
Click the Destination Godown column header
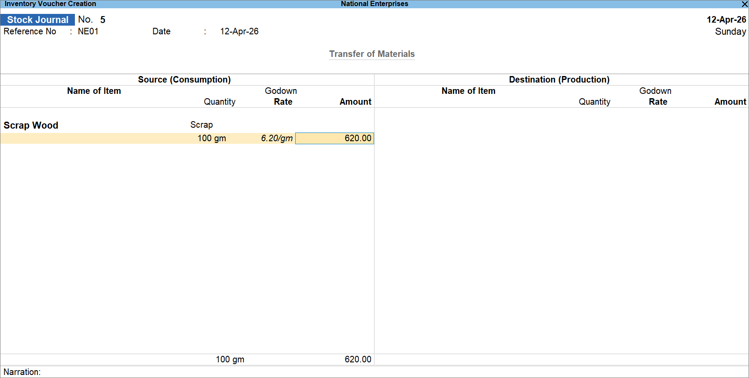pyautogui.click(x=655, y=91)
